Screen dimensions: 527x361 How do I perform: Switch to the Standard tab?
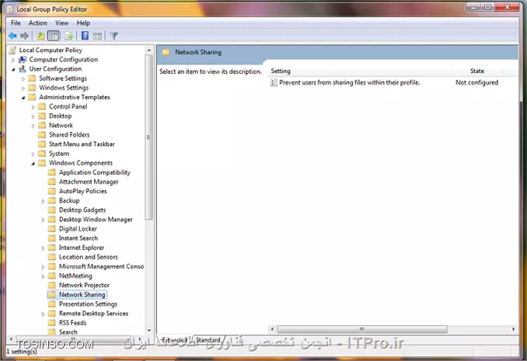[x=208, y=340]
